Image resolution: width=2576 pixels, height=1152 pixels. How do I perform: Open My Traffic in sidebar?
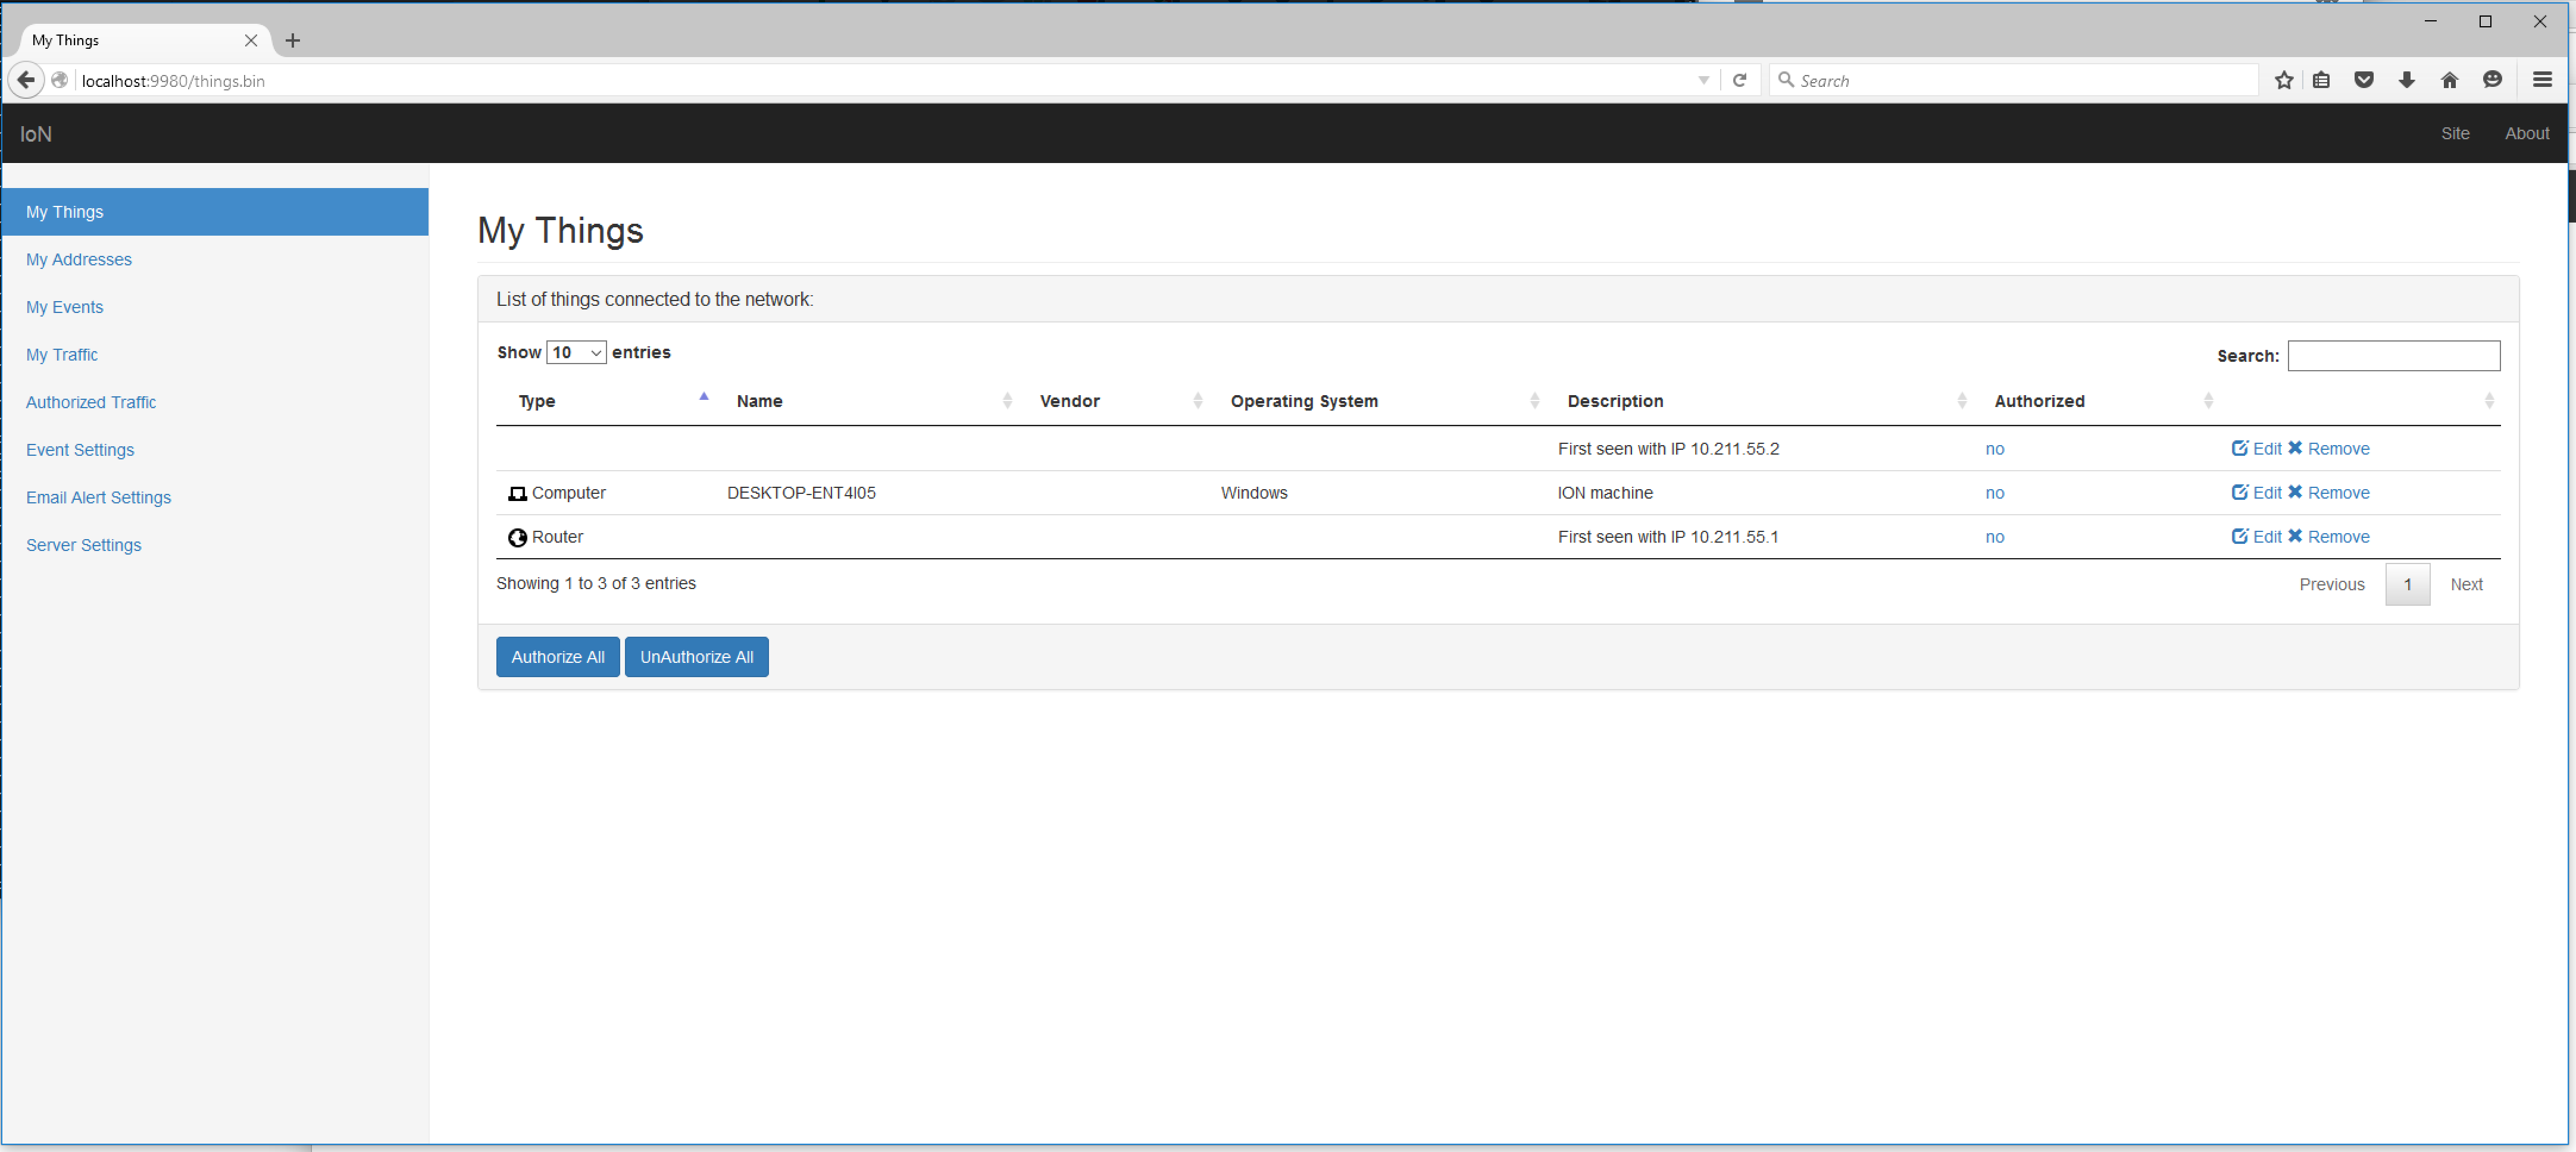point(62,355)
